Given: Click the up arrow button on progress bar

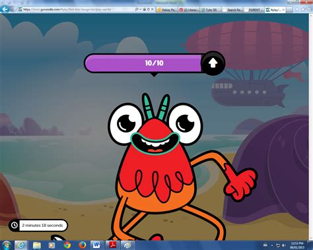Looking at the screenshot, I should click(213, 63).
